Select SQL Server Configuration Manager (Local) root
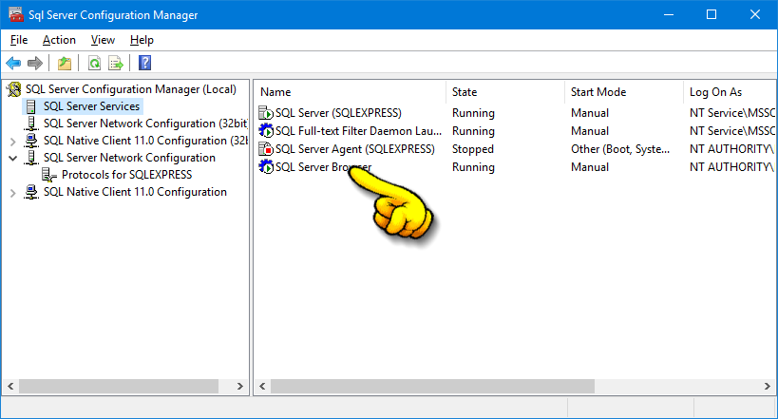 pyautogui.click(x=131, y=89)
